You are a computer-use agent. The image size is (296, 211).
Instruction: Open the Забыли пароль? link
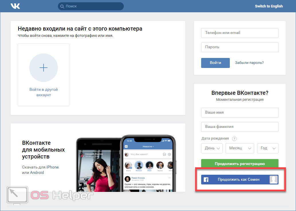click(249, 63)
